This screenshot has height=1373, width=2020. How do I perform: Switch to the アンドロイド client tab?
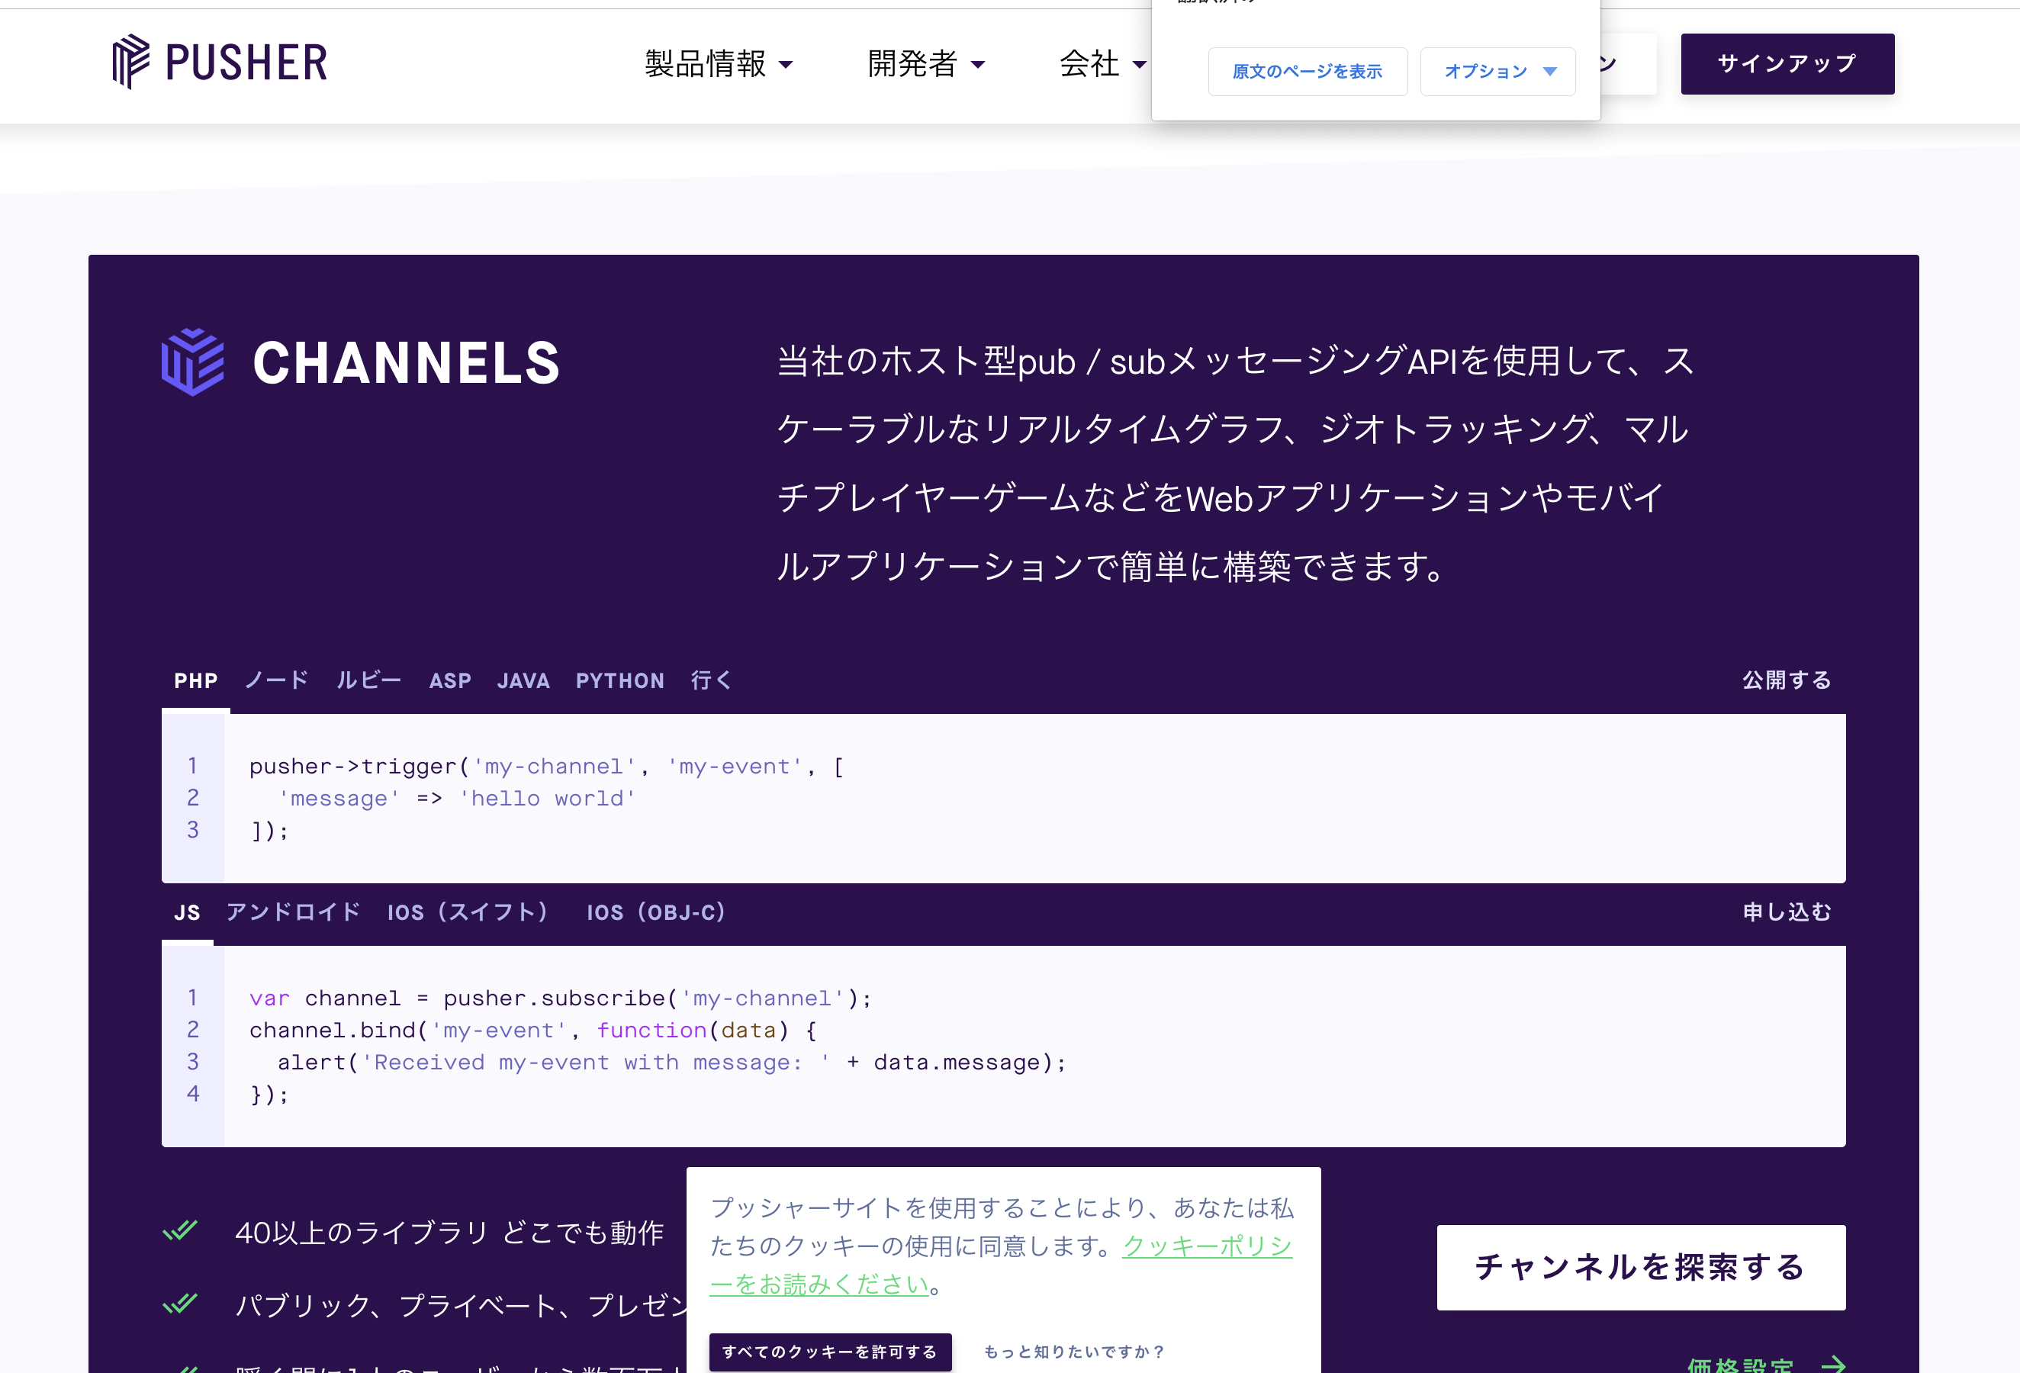coord(293,912)
